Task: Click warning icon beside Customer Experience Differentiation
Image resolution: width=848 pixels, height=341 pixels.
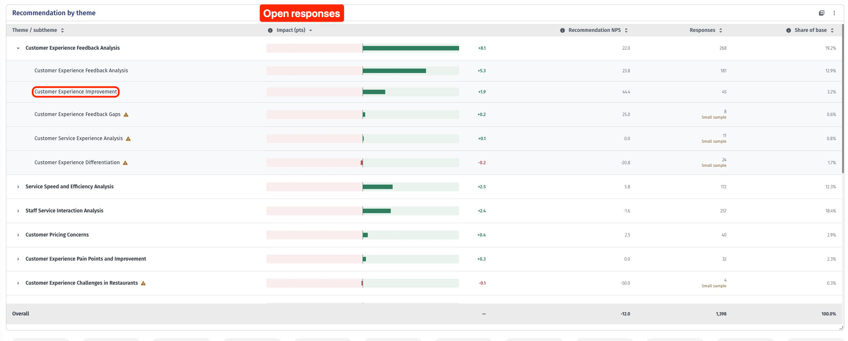Action: (x=125, y=163)
